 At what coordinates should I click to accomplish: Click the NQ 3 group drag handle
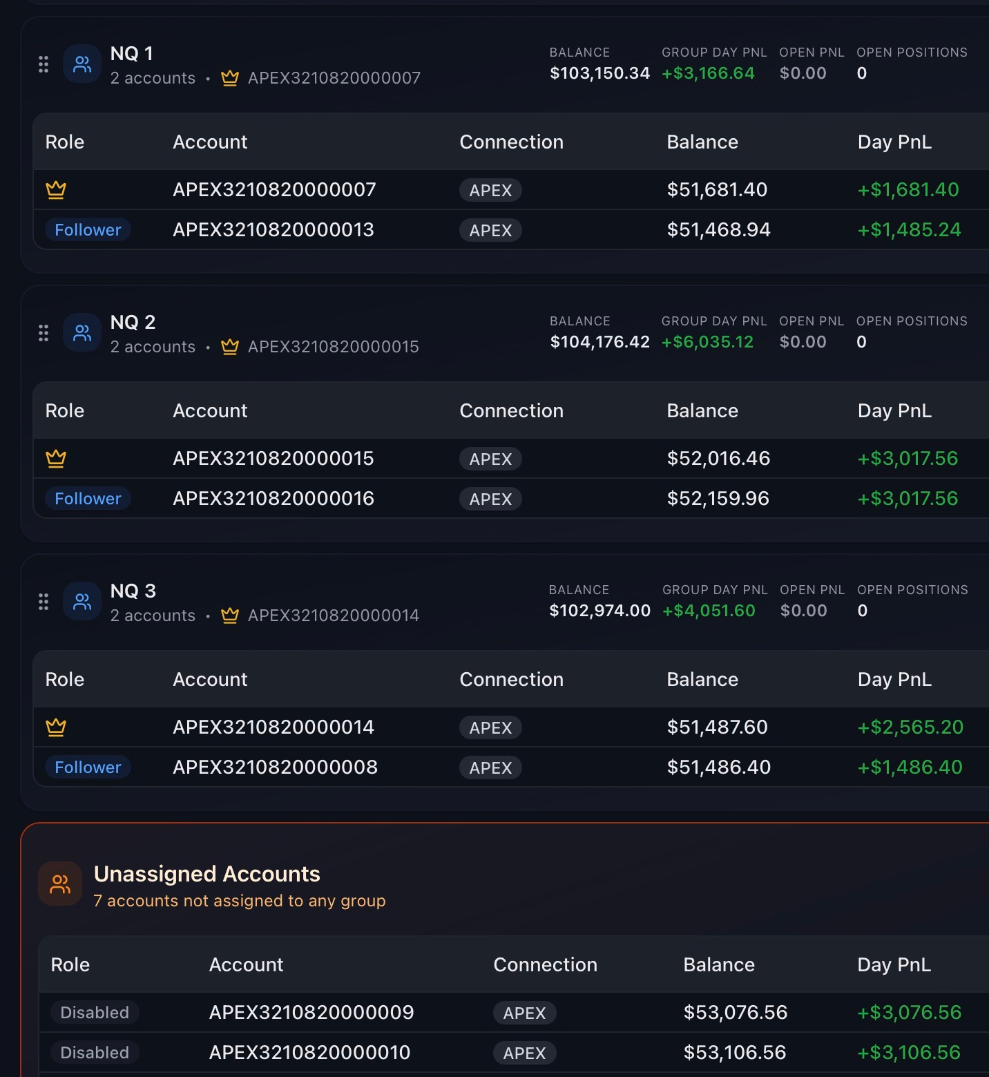(44, 602)
